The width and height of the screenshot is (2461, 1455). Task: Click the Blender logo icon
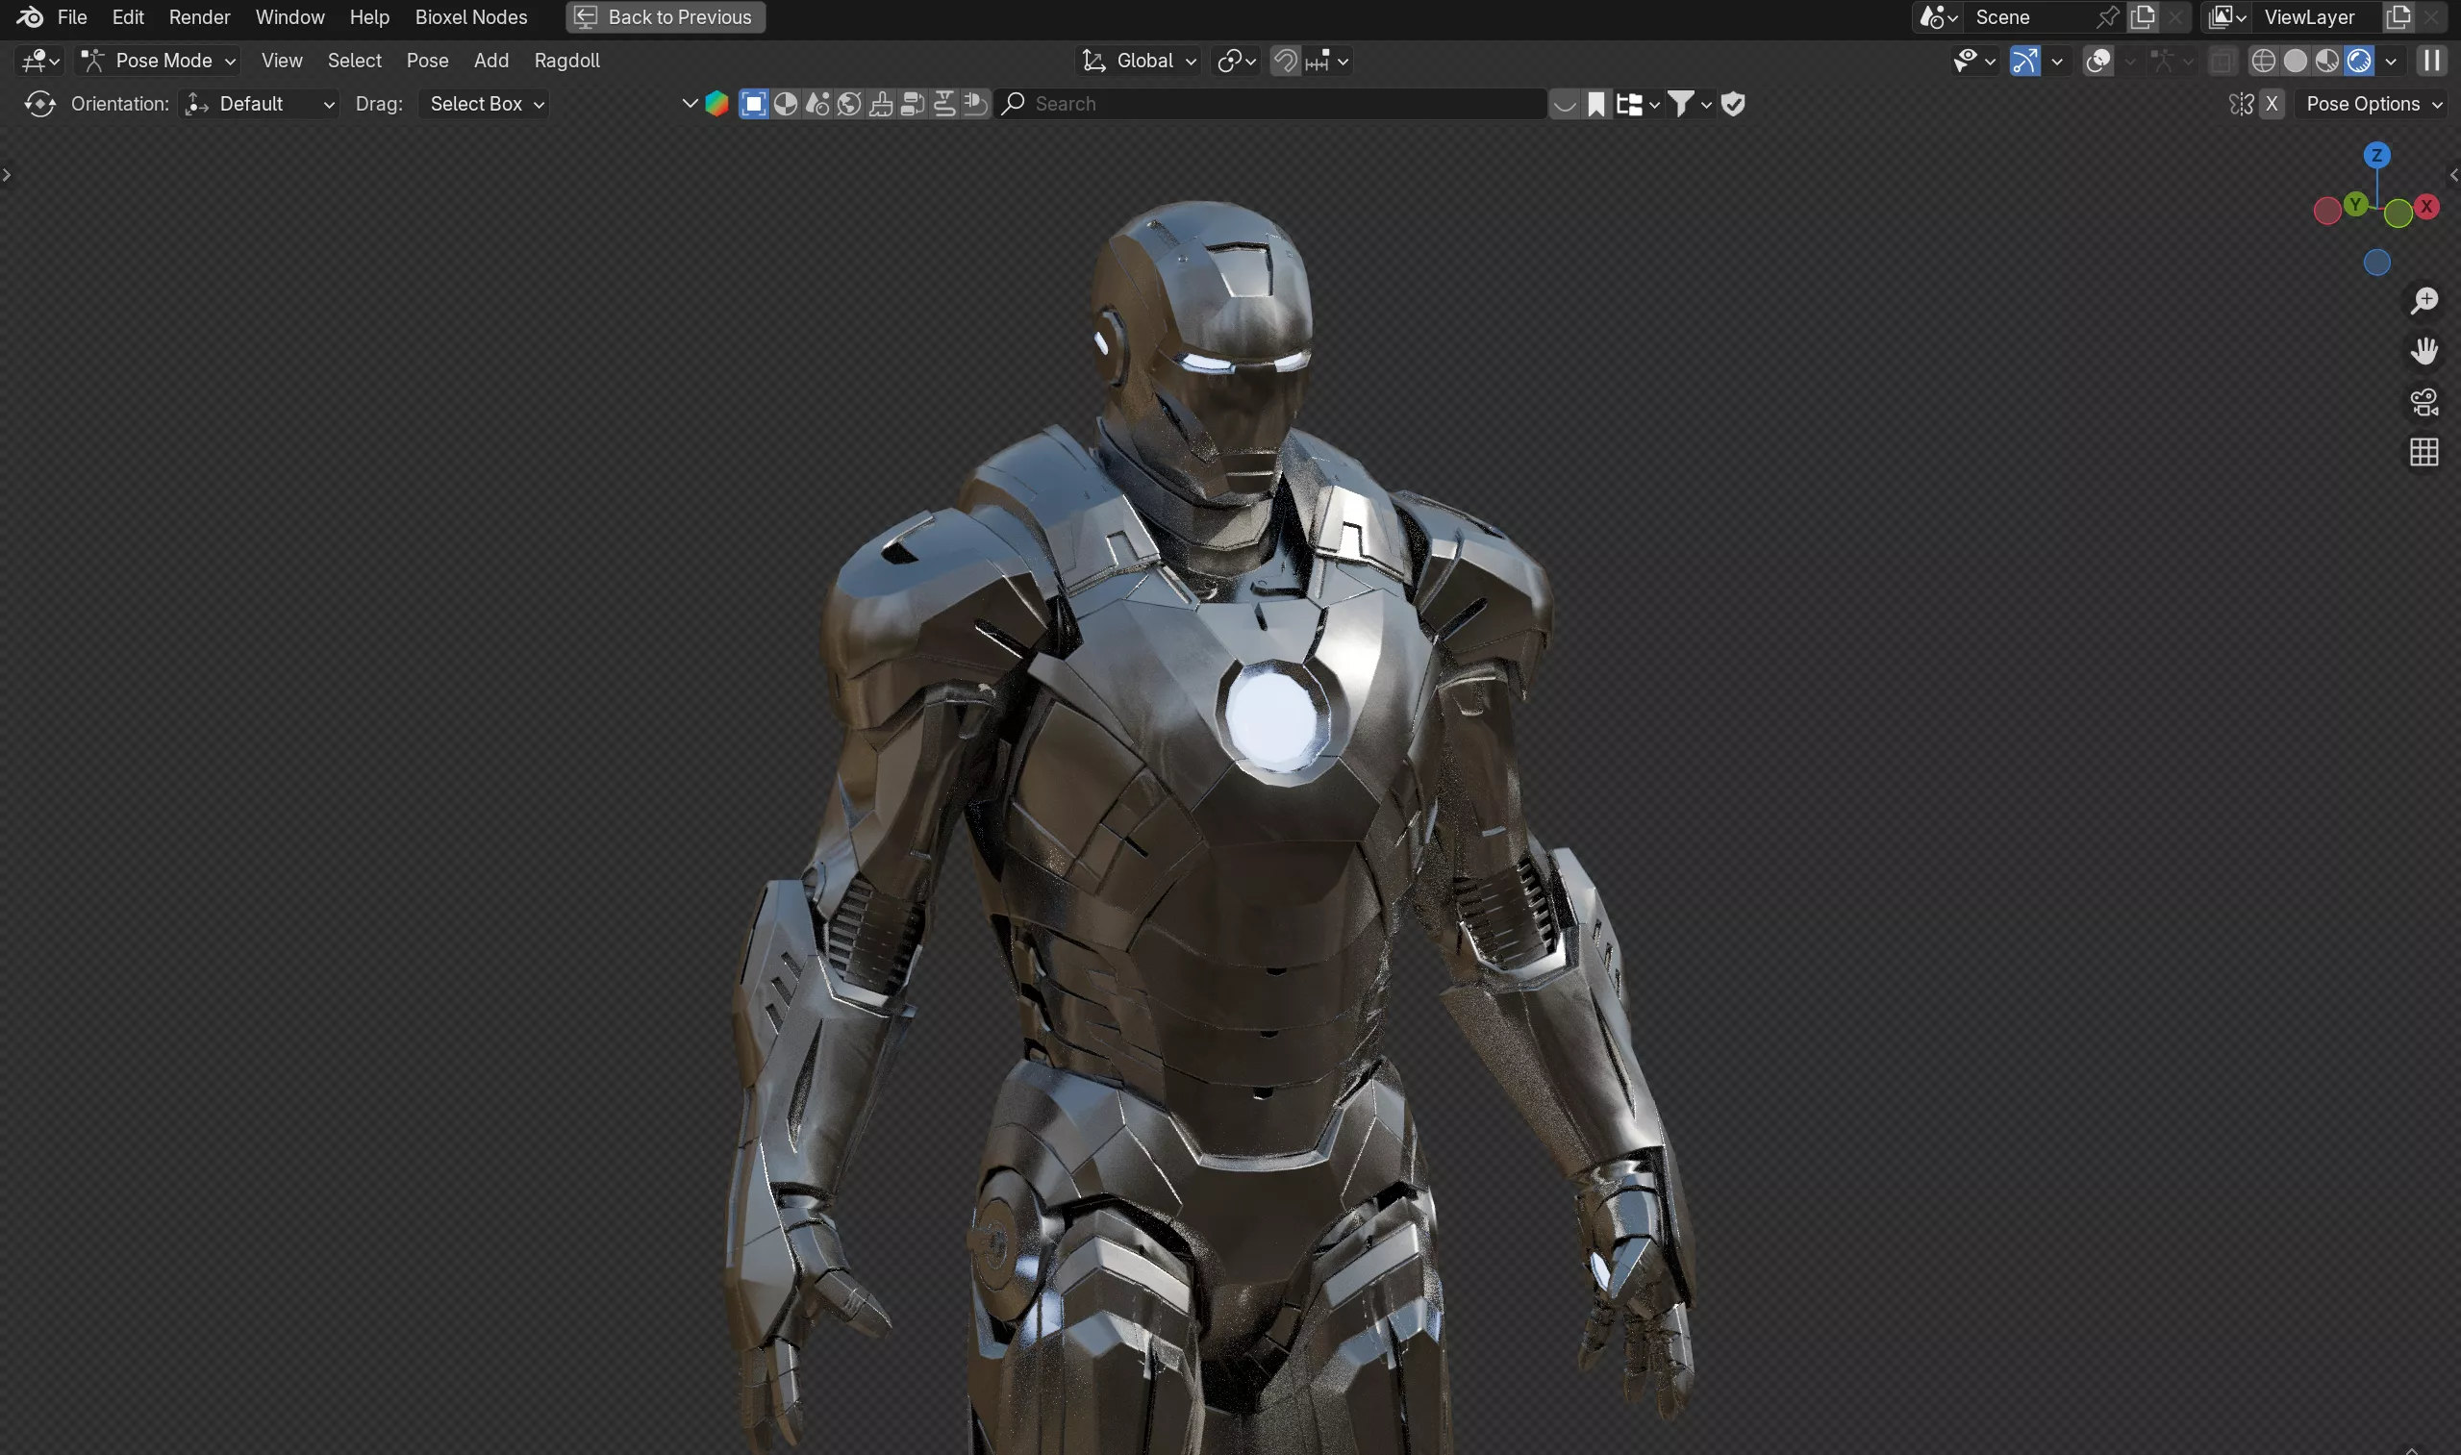tap(30, 16)
